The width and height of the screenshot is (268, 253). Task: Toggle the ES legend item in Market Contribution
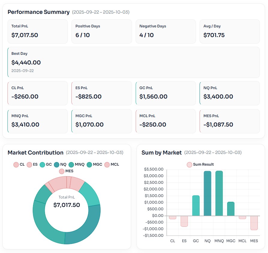pyautogui.click(x=32, y=165)
